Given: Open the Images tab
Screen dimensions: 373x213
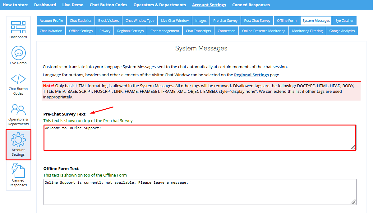Looking at the screenshot, I should tap(201, 20).
